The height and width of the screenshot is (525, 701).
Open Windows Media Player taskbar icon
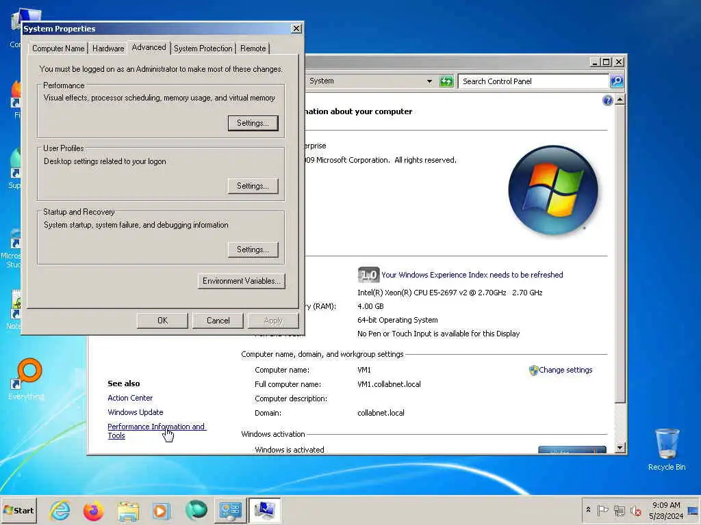coord(161,511)
